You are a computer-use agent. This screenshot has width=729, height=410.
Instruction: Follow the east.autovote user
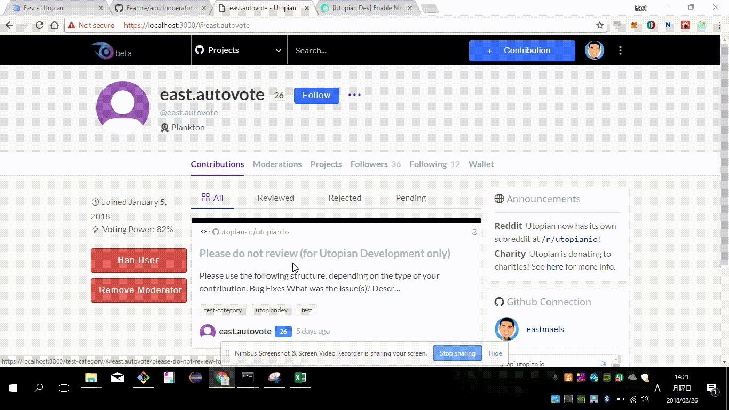pyautogui.click(x=316, y=95)
